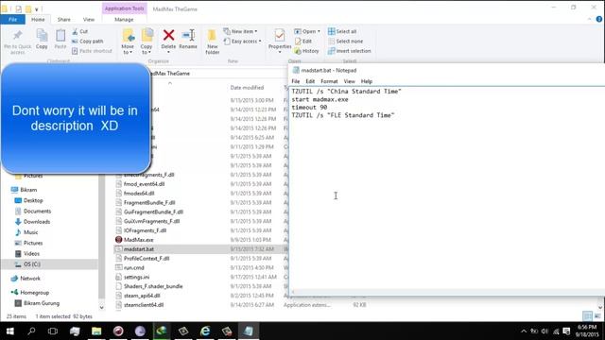Switch to Explorer's View ribbon tab
605x340 pixels.
88,19
